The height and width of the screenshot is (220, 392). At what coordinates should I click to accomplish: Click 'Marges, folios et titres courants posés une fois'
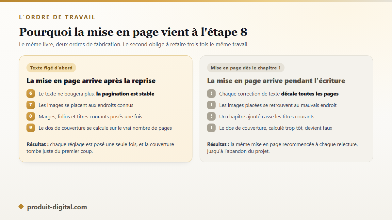tap(90, 117)
